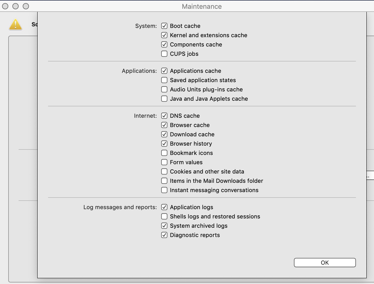Confirm selections with the OK button
Viewport: 374px width, 284px height.
[325, 263]
